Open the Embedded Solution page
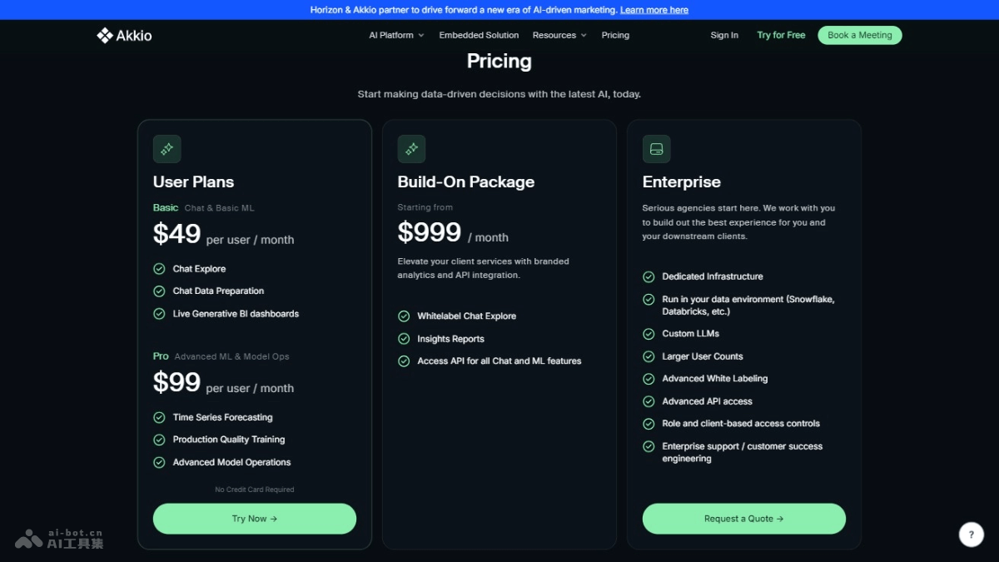The image size is (999, 562). (479, 35)
